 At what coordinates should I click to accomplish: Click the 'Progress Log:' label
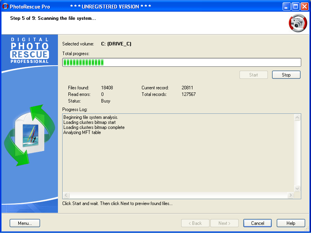[75, 110]
